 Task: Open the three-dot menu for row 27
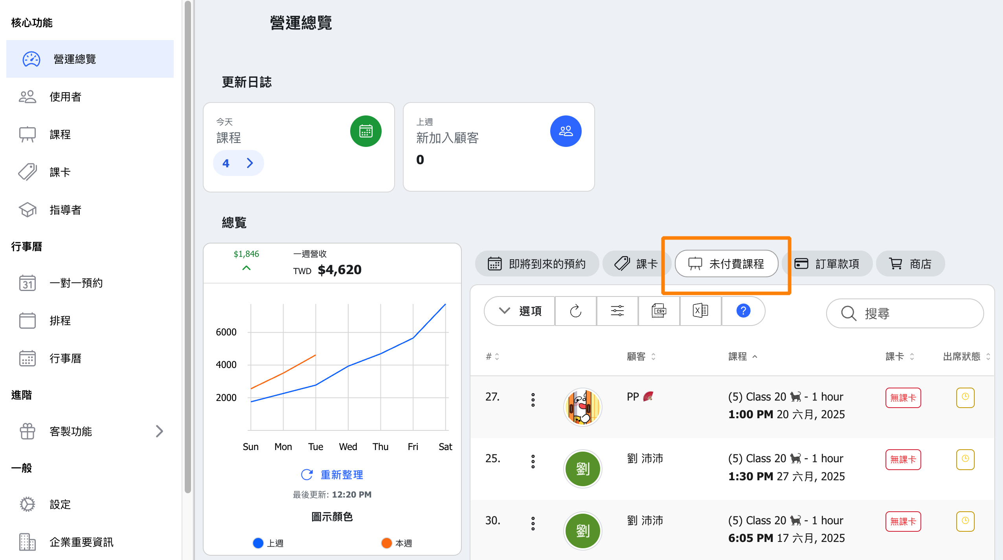[x=533, y=400]
